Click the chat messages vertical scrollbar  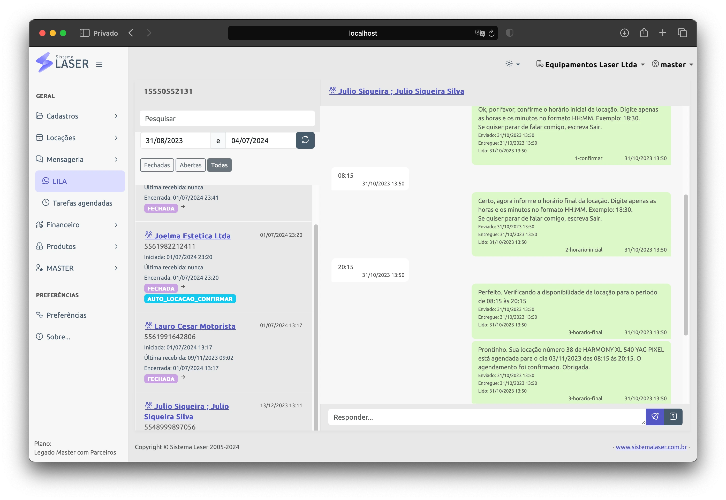pyautogui.click(x=686, y=265)
